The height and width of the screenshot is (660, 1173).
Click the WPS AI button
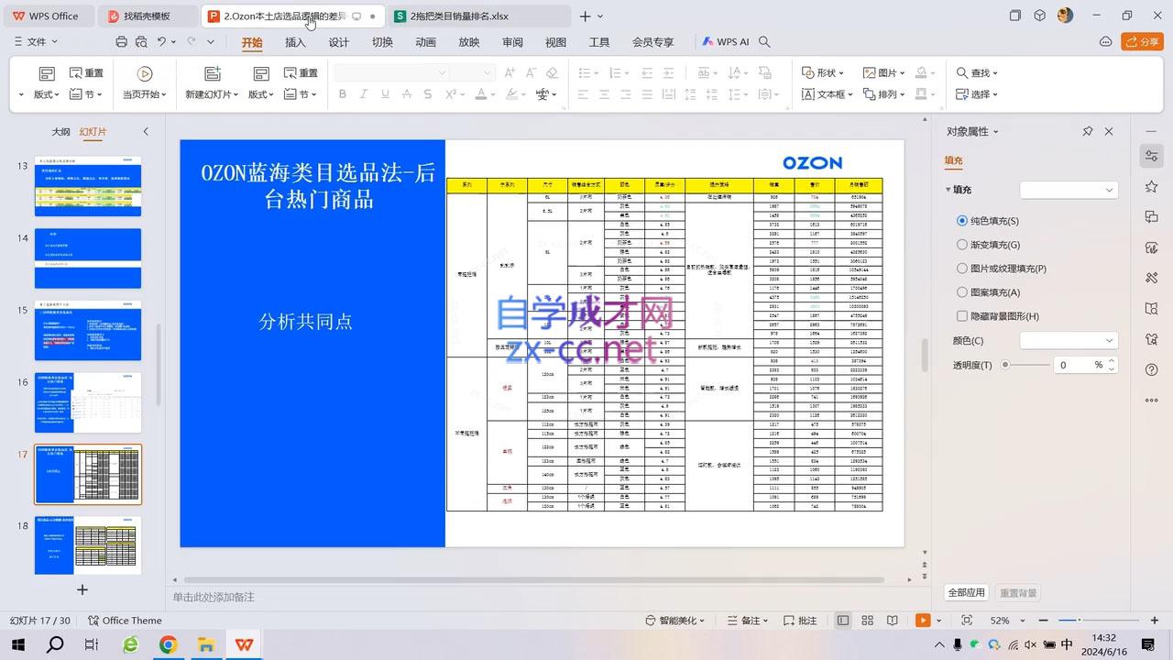point(725,42)
